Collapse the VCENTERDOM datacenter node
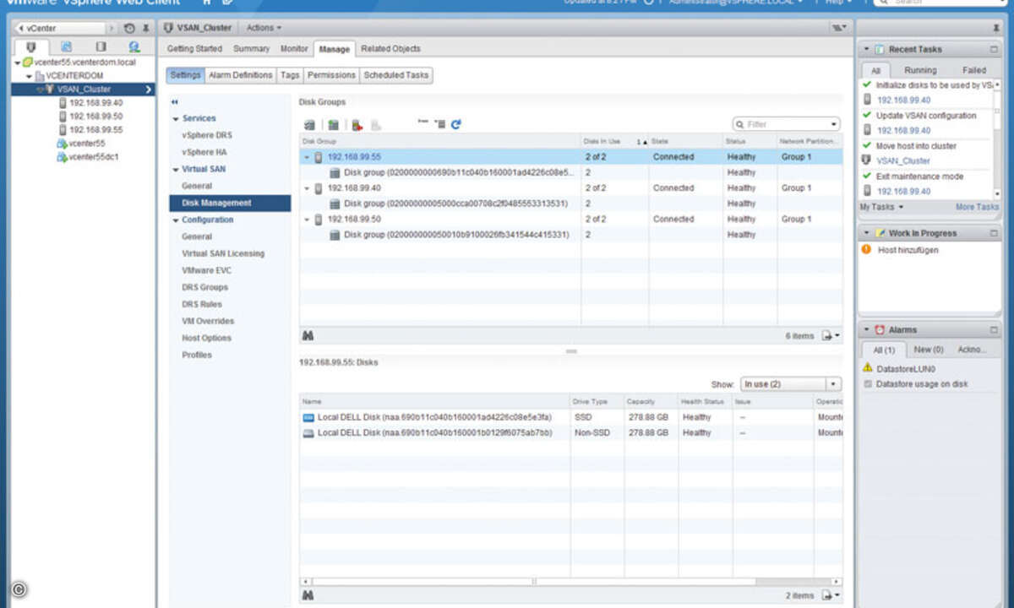The width and height of the screenshot is (1014, 608). pos(30,76)
